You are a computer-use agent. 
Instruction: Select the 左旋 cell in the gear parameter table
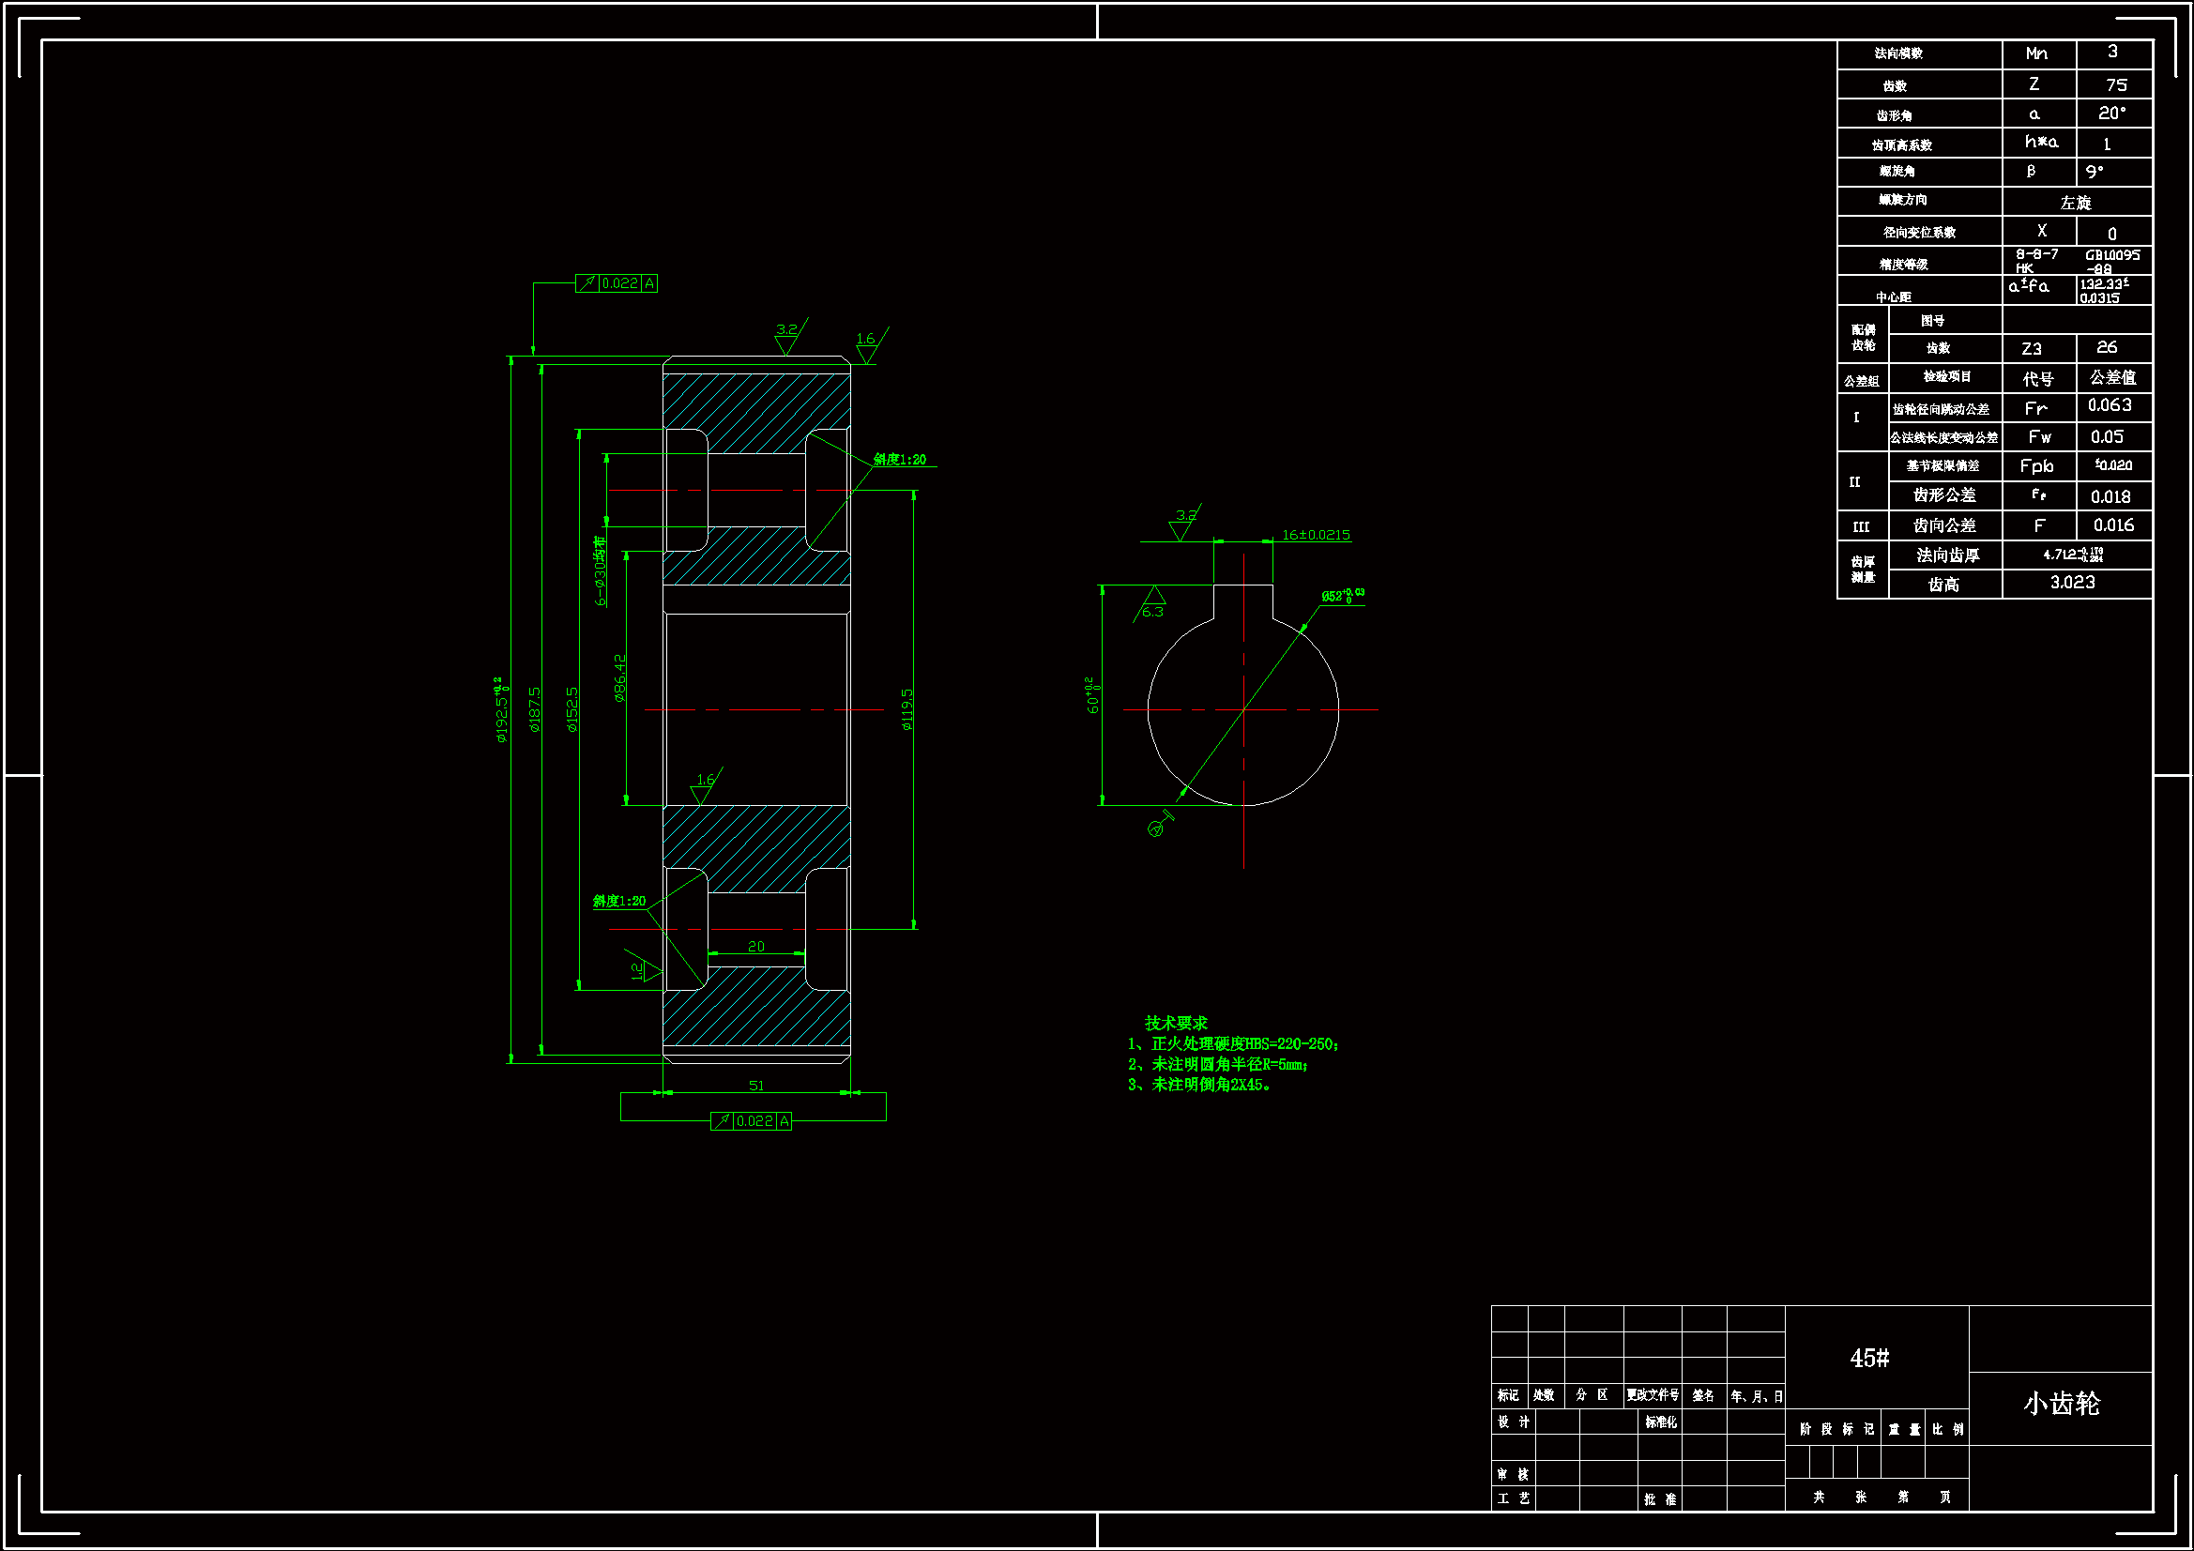coord(2076,203)
